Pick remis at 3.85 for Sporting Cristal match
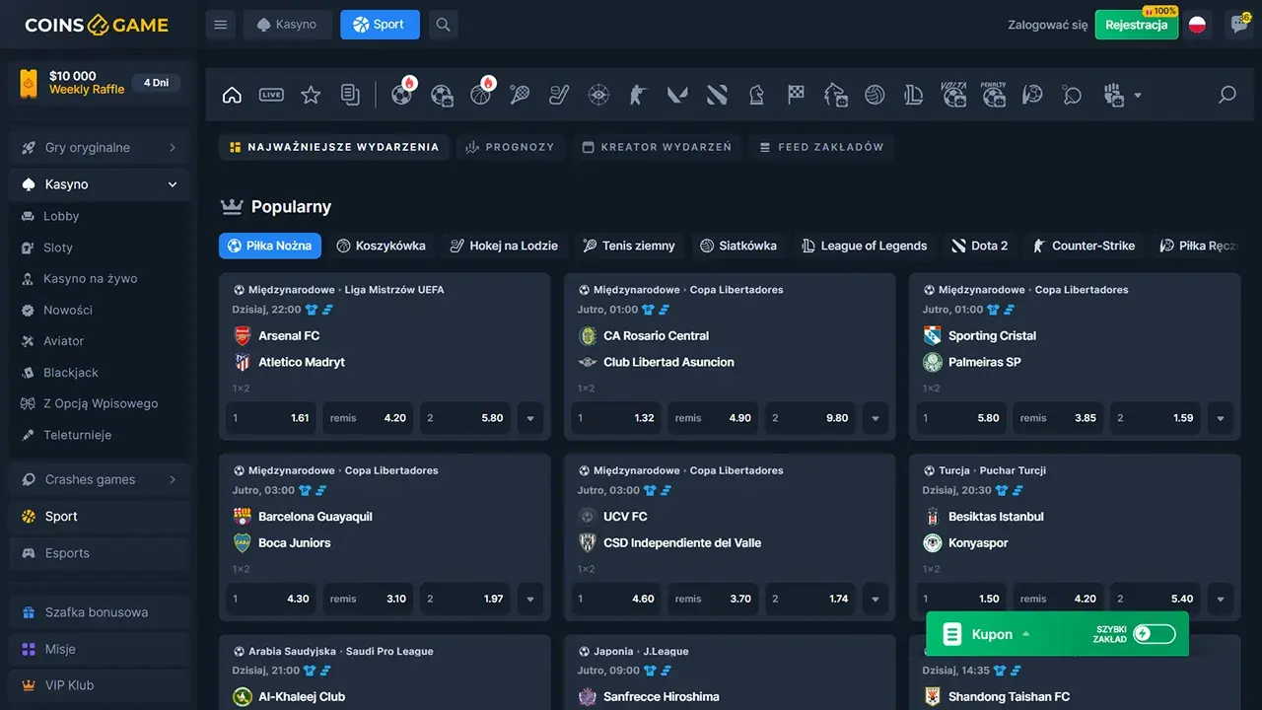1262x710 pixels. 1058,418
